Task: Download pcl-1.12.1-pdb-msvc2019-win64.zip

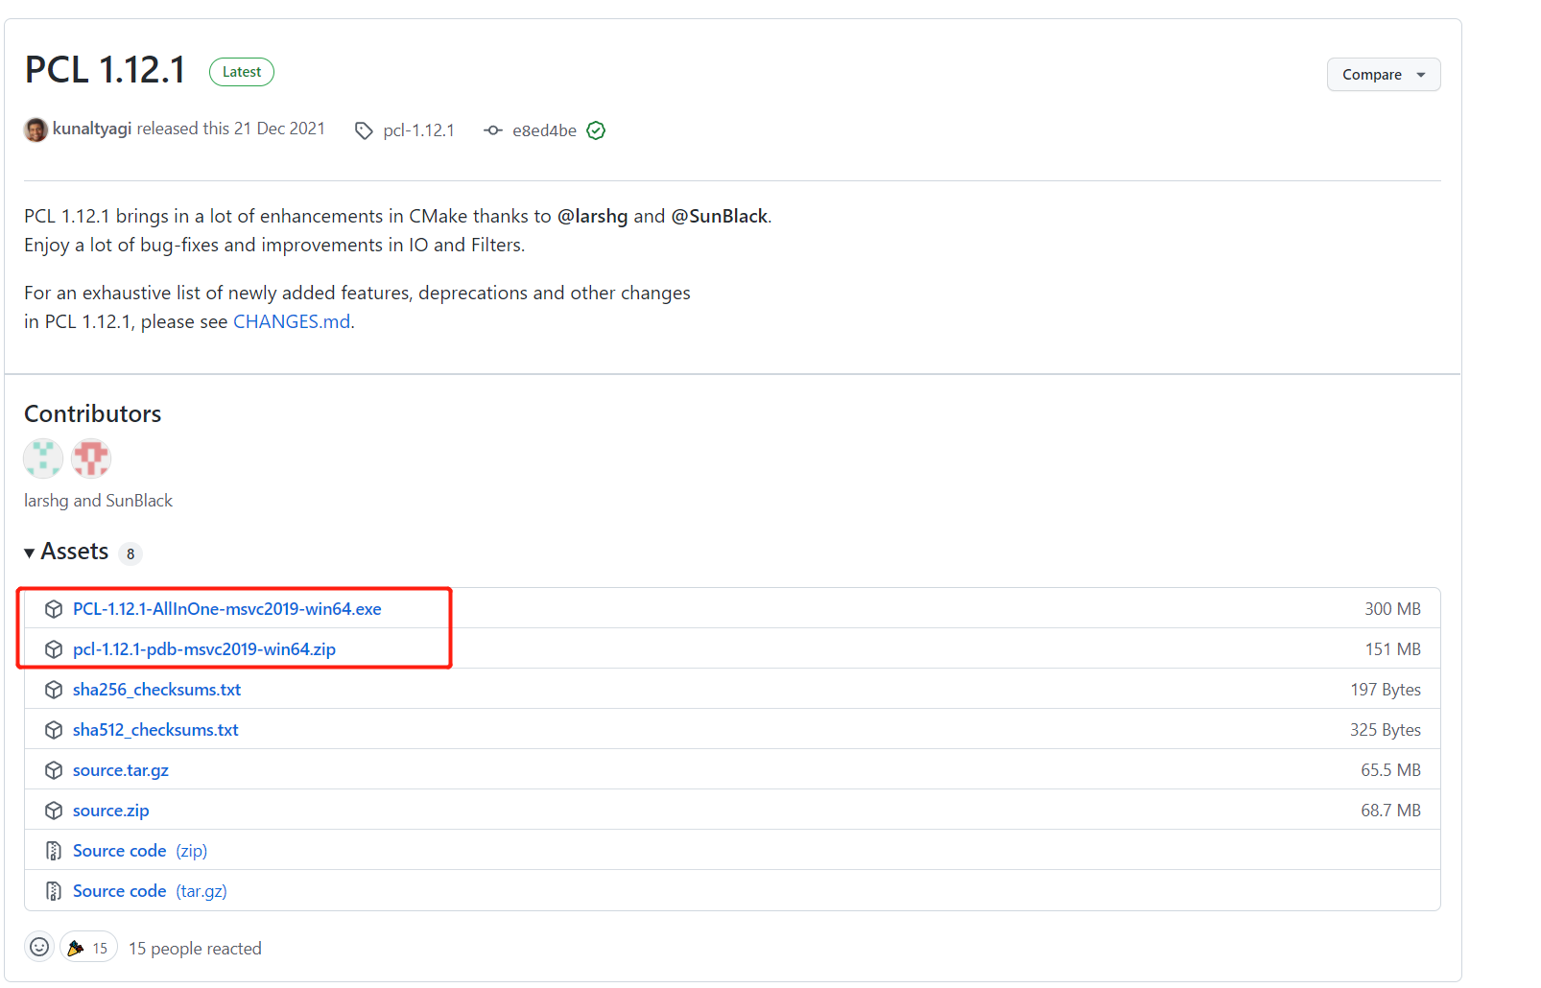Action: coord(204,648)
